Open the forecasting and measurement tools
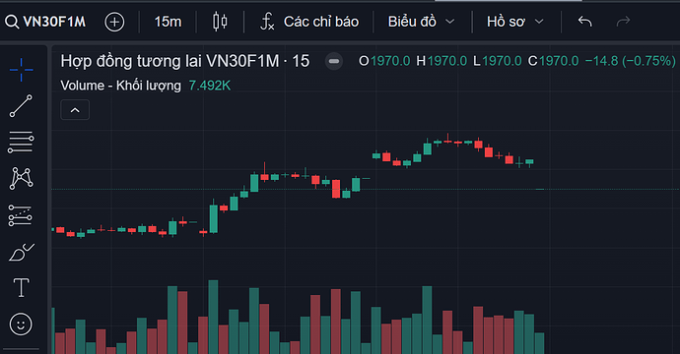 [21, 215]
